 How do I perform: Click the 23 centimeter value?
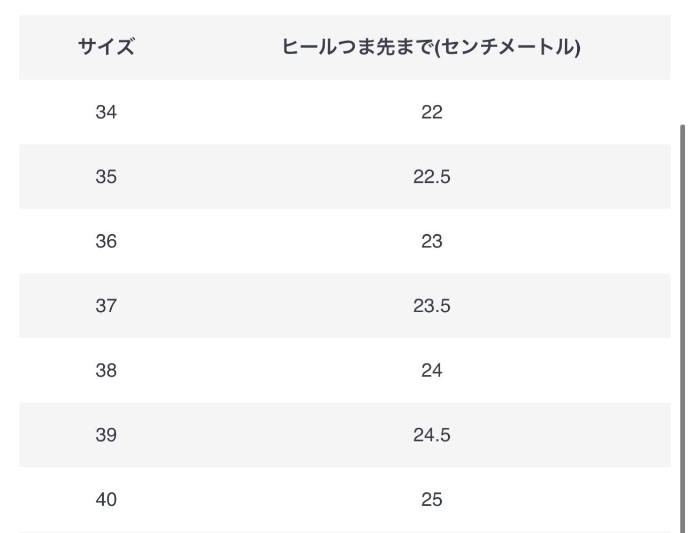(x=431, y=241)
